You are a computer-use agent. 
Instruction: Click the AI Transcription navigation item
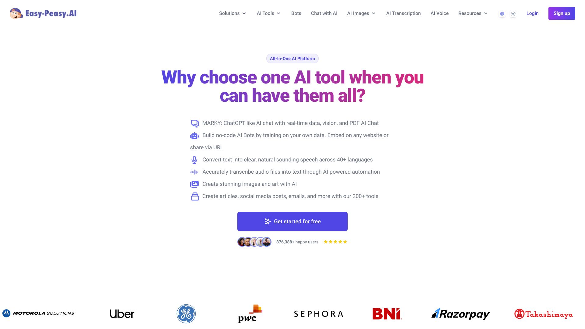[x=403, y=13]
